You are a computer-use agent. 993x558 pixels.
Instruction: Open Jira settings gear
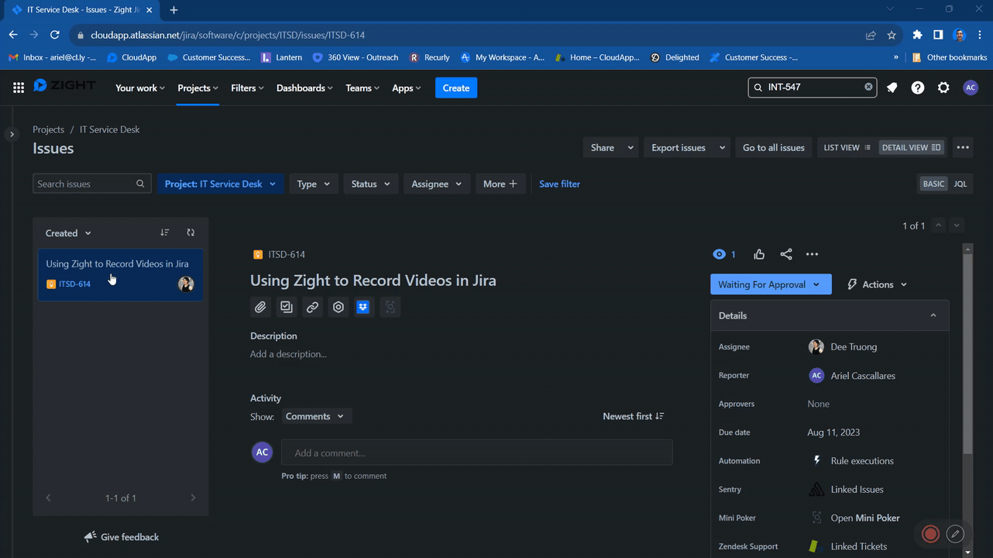[943, 88]
